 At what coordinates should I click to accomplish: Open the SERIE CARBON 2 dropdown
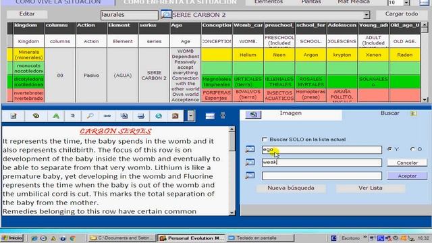coord(367,15)
